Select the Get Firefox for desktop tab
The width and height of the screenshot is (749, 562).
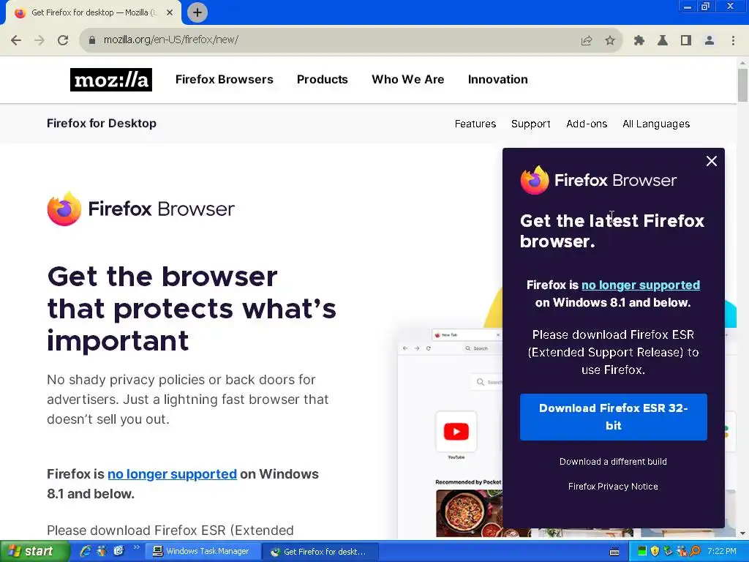(x=94, y=12)
